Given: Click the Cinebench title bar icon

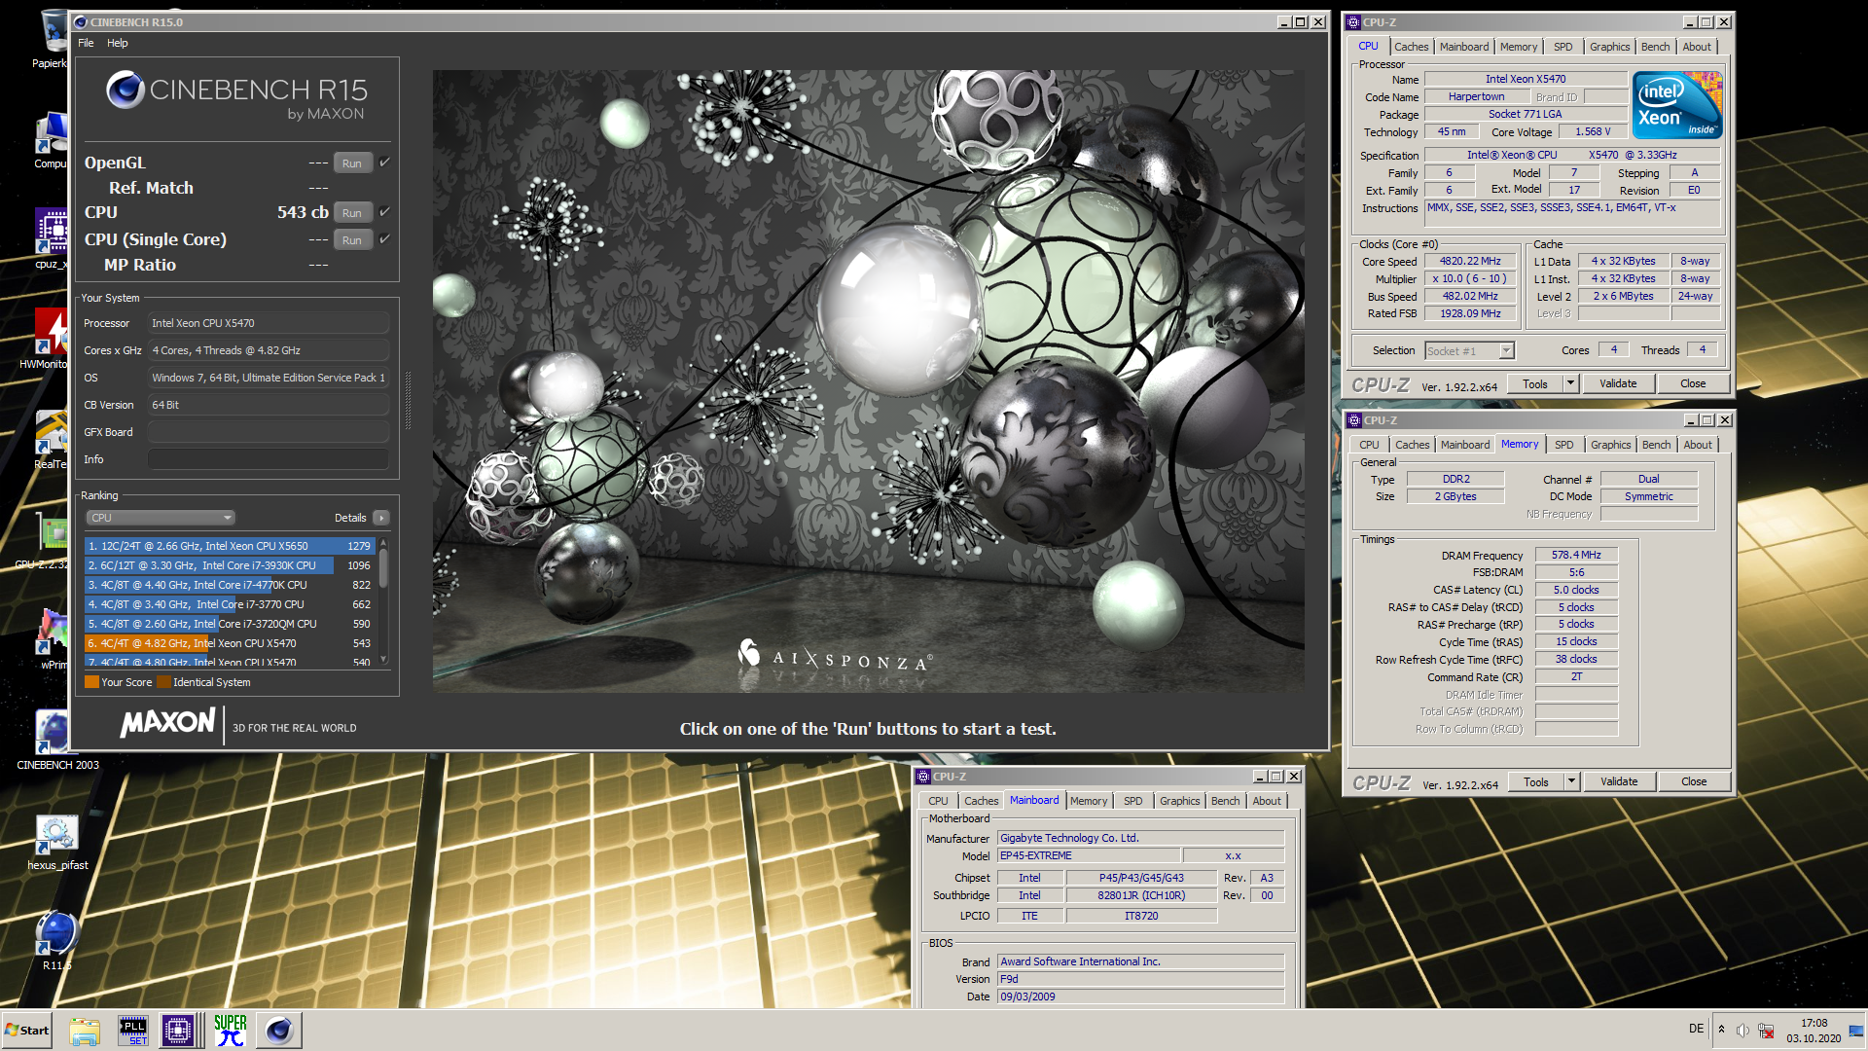Looking at the screenshot, I should click(x=81, y=21).
